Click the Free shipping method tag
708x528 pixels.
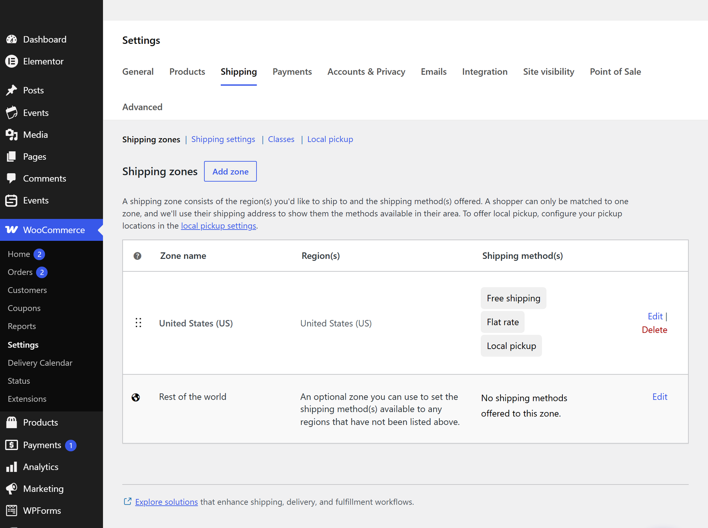pyautogui.click(x=513, y=298)
